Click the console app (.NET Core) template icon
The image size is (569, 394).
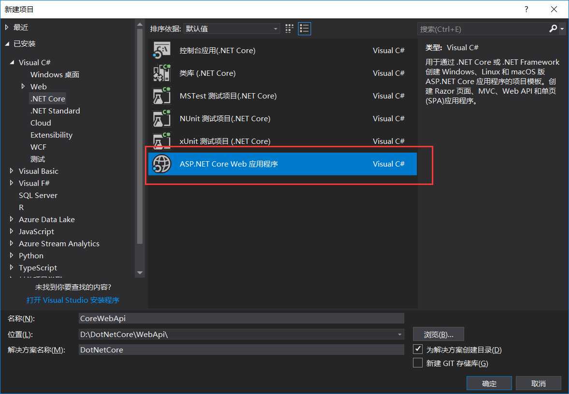pos(162,50)
